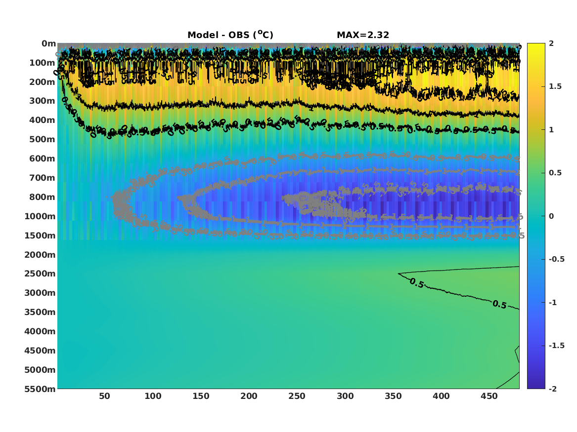Click the '2000m' depth axis label
Screen dimensions: 577x432
coord(40,255)
